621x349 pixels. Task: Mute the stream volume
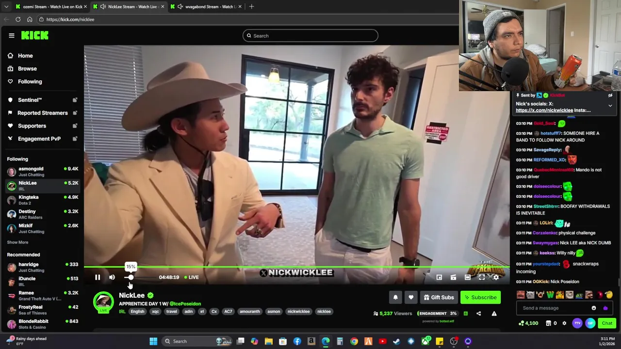point(112,277)
